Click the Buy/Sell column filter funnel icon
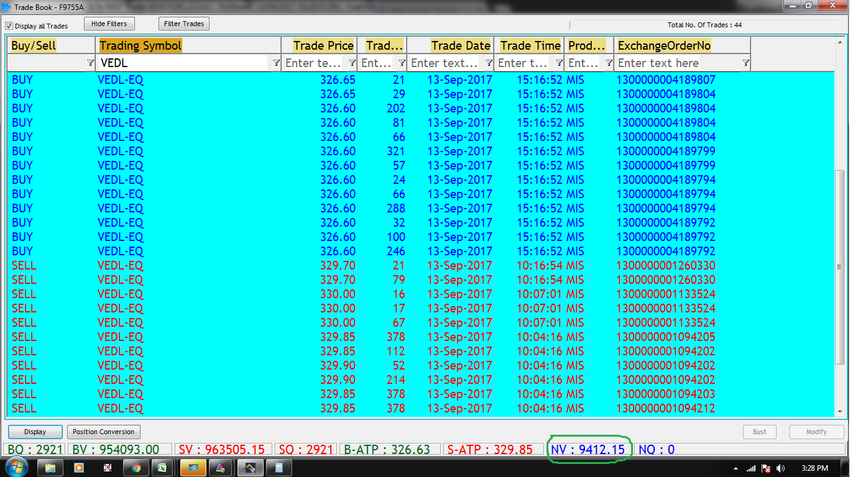The width and height of the screenshot is (858, 477). coord(90,63)
